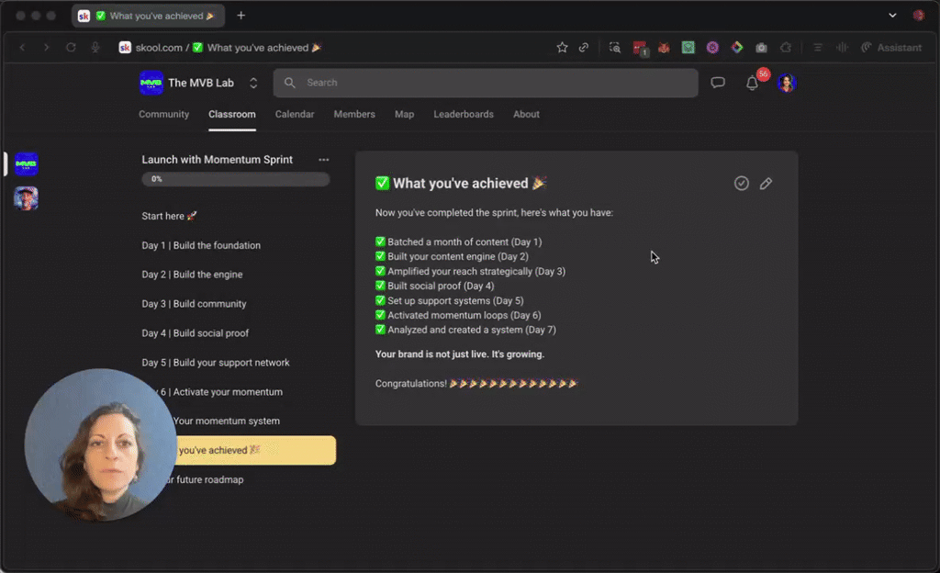940x573 pixels.
Task: Open a new browser tab with plus
Action: (x=241, y=16)
